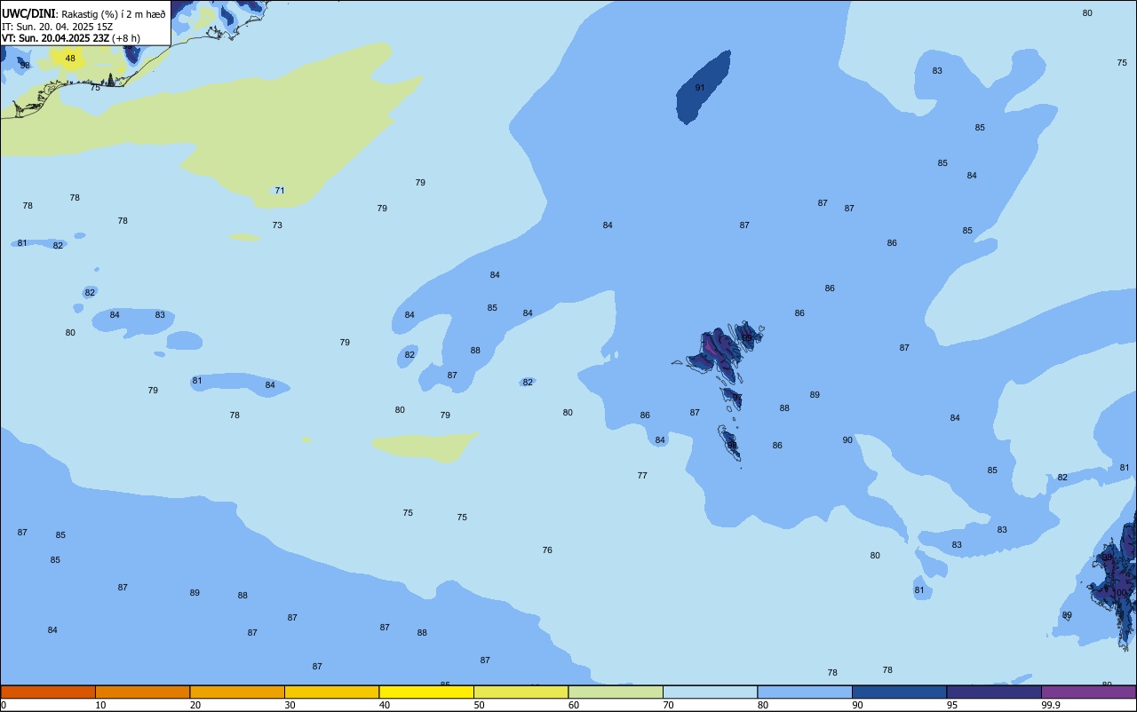The width and height of the screenshot is (1137, 712).
Task: Choose the golden 30–40 legend swatch
Action: tap(331, 692)
